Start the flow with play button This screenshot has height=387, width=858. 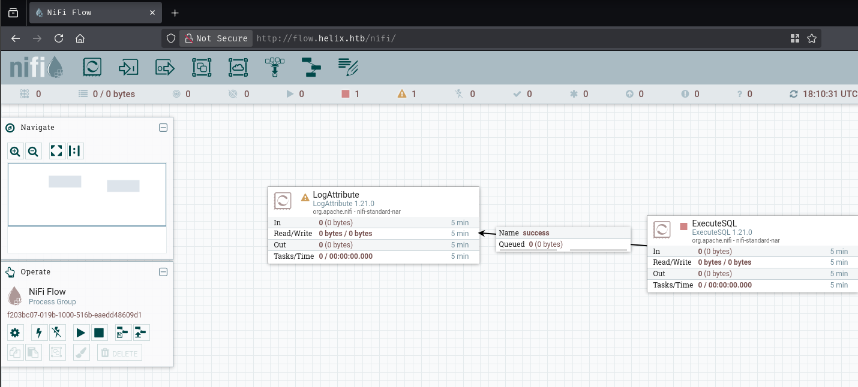(81, 332)
